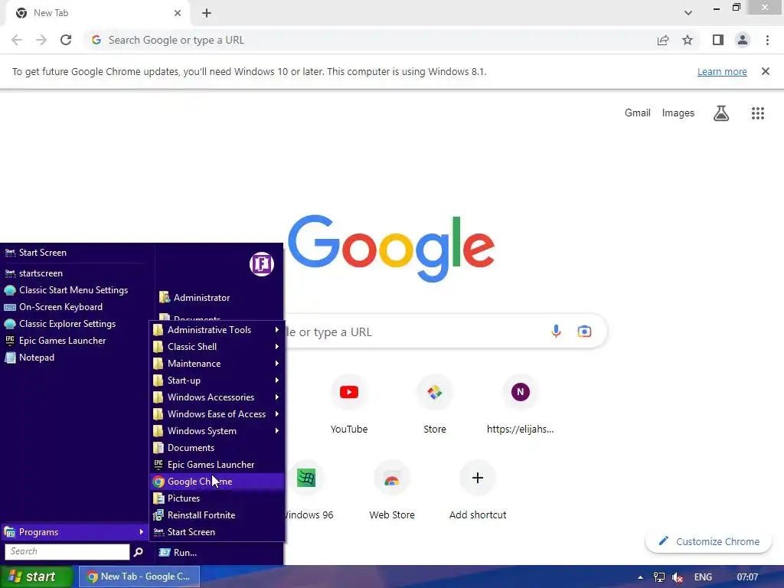Image resolution: width=784 pixels, height=588 pixels.
Task: Open the tab search chevron
Action: (688, 13)
